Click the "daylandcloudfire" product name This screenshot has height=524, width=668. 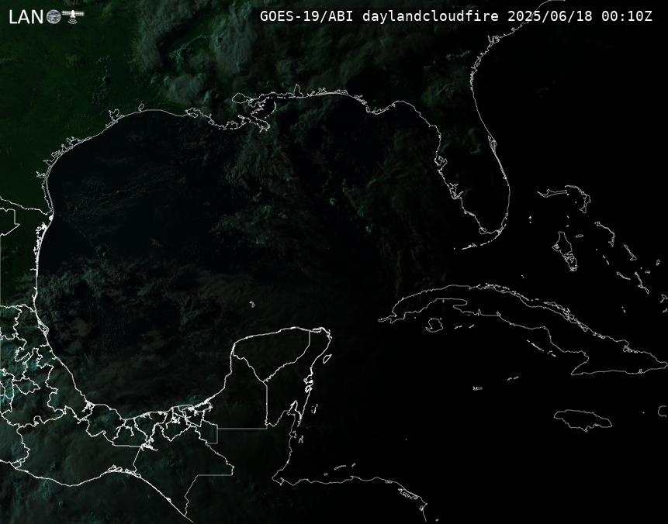(431, 16)
